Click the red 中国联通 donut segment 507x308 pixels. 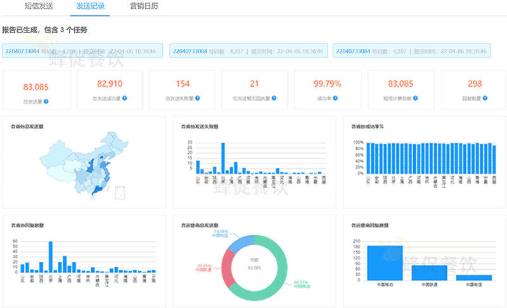(x=227, y=267)
